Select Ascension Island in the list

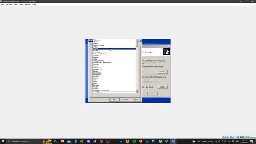point(114,61)
